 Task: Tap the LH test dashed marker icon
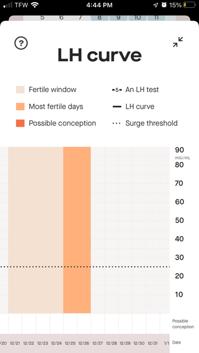tap(117, 90)
